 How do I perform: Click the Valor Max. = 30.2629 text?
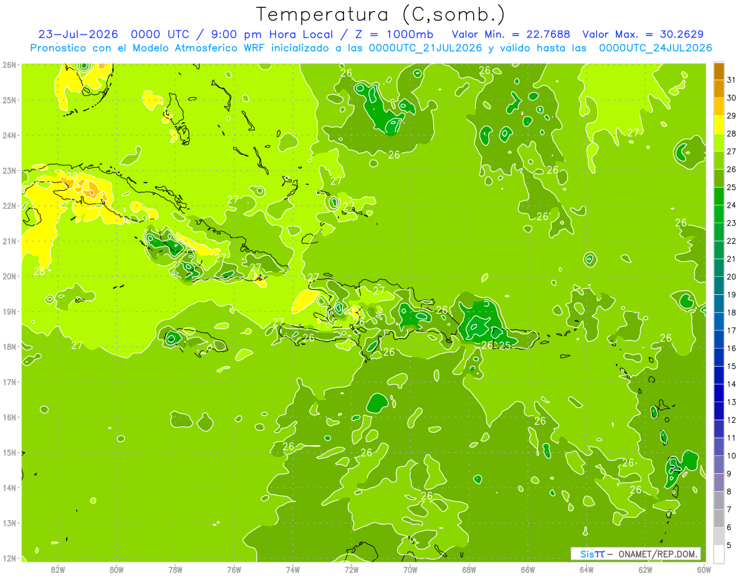(x=643, y=34)
